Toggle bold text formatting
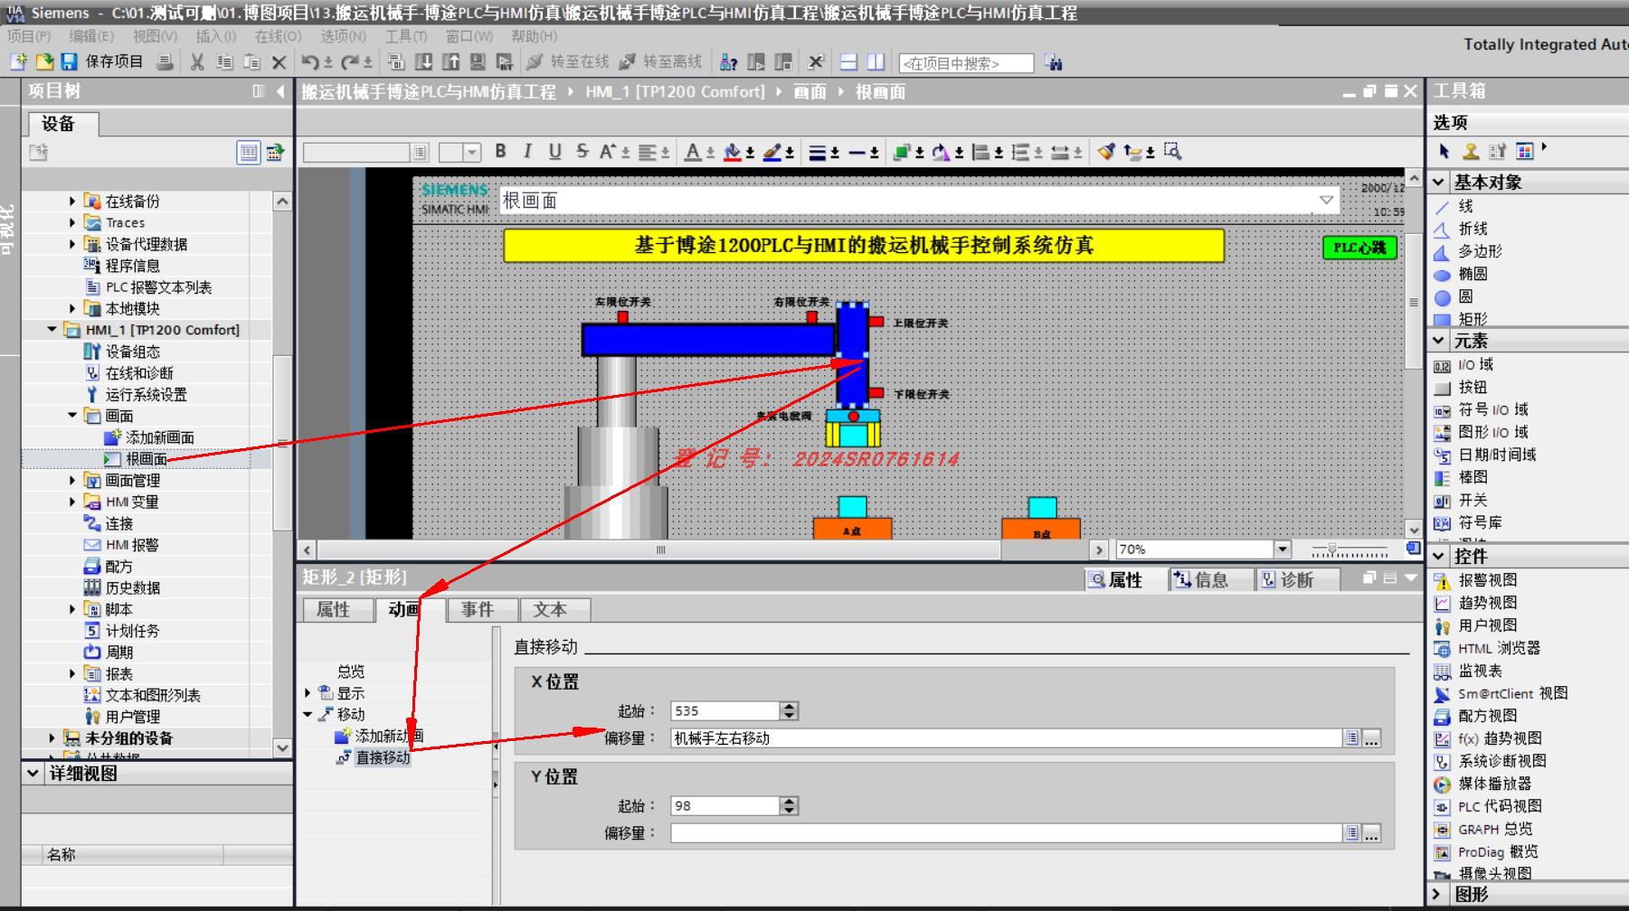This screenshot has width=1629, height=911. click(x=500, y=152)
